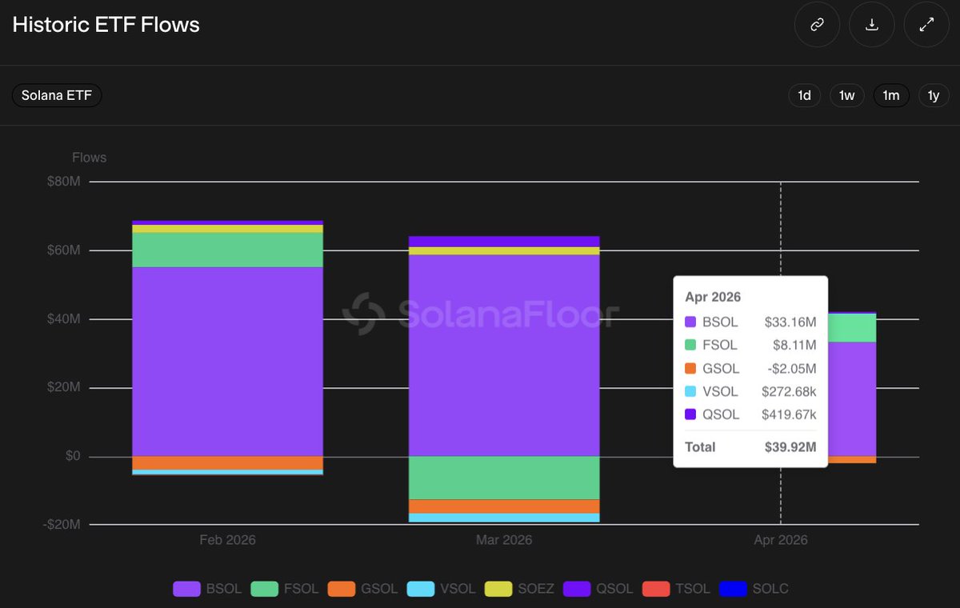Screen dimensions: 960x608
Task: Click '-$2.05M' GSOL value in tooltip
Action: tap(792, 369)
